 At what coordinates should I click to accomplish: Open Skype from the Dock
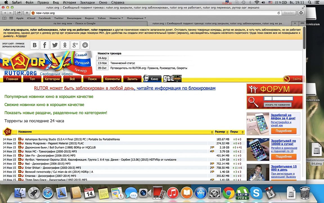(256, 193)
